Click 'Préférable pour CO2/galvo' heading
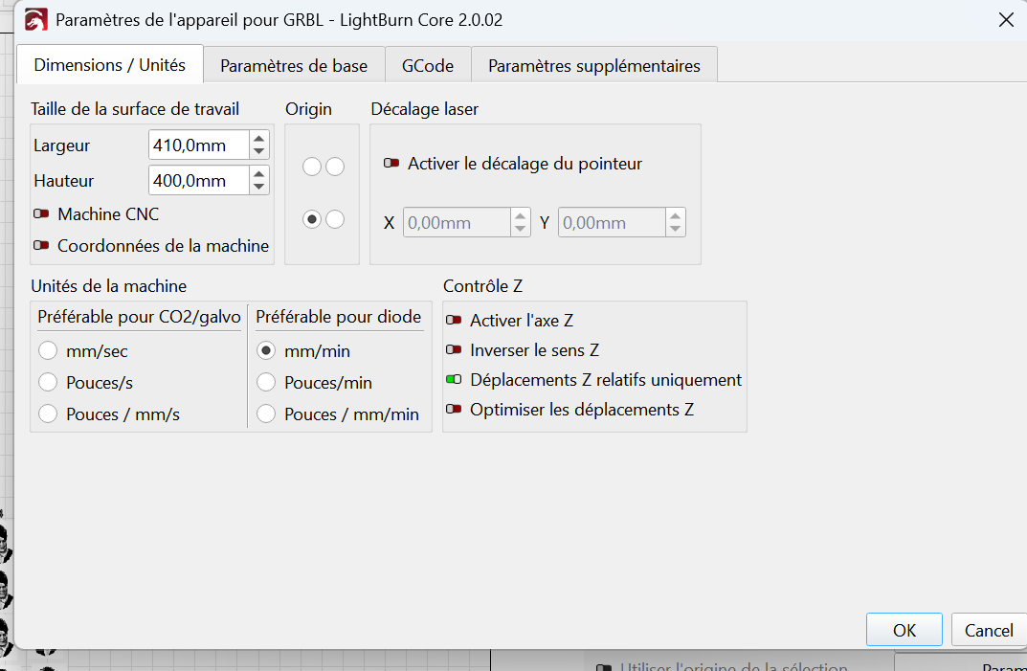Screen dimensions: 1027x671 pos(139,317)
